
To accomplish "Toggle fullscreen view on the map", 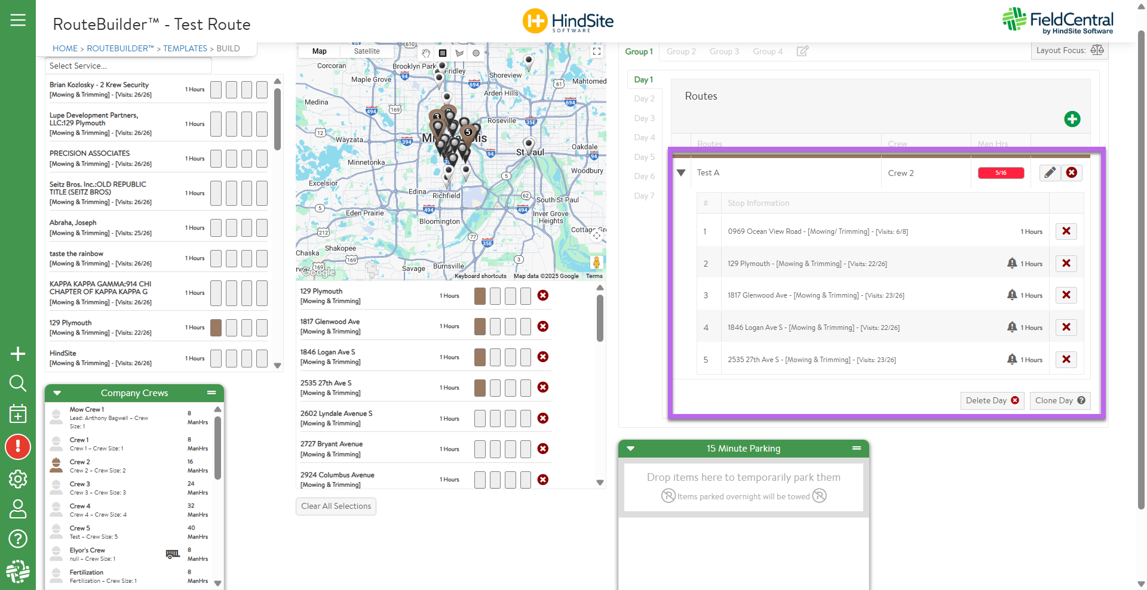I will pos(596,52).
